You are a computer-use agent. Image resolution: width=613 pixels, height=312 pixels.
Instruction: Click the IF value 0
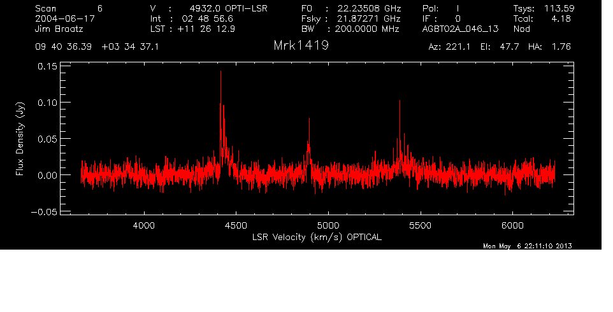(x=458, y=18)
